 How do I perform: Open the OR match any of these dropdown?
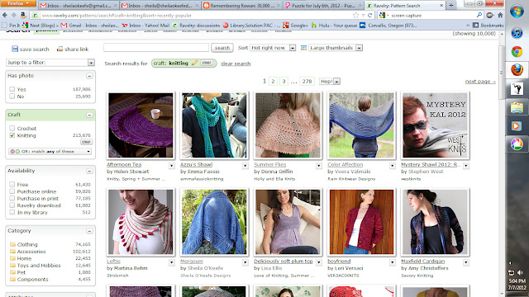[50, 152]
